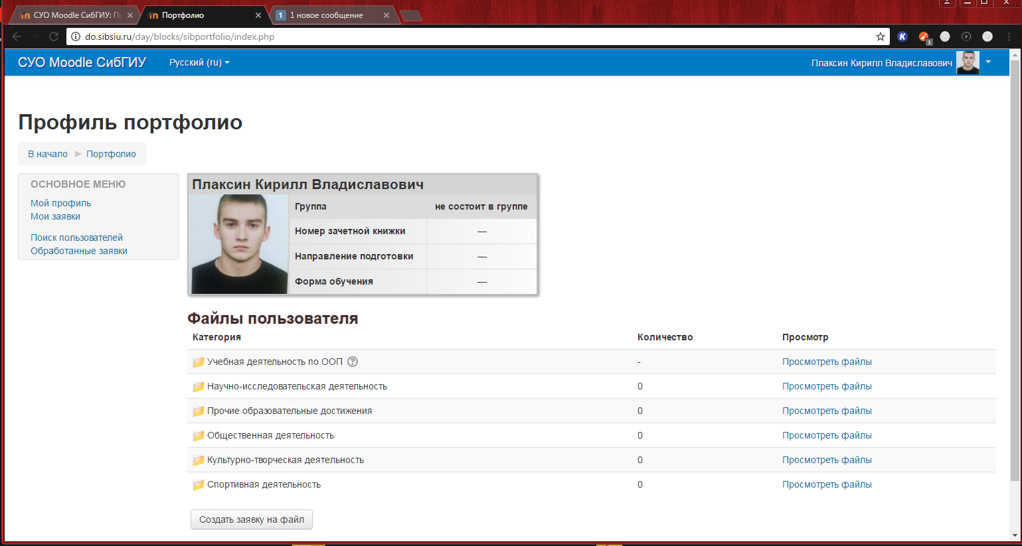Click the ОСНОВНОЕ МЕНЮ block header
Image resolution: width=1022 pixels, height=546 pixels.
[78, 184]
